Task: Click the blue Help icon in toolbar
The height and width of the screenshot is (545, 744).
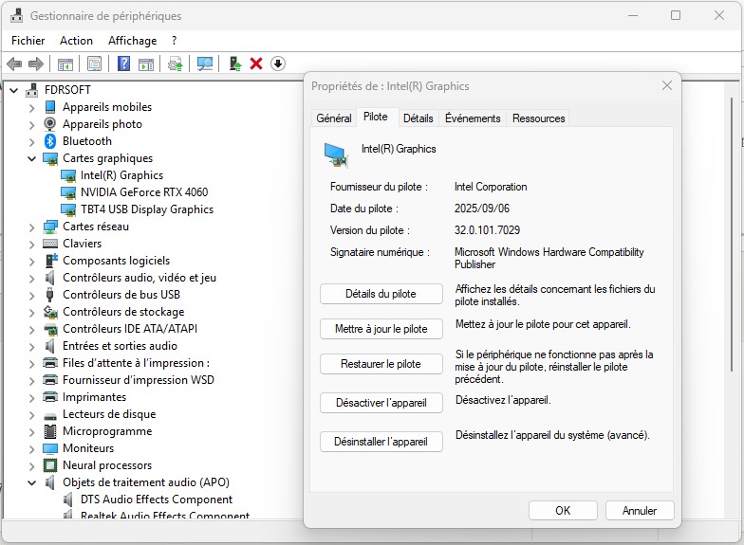Action: [x=123, y=64]
